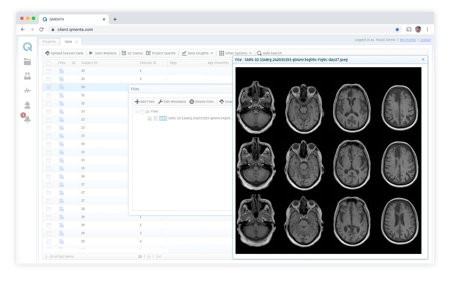Check the row for subject 10 session 1

click(49, 71)
